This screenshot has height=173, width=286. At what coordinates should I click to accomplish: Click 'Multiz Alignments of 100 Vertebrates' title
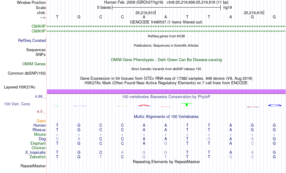tap(166, 117)
